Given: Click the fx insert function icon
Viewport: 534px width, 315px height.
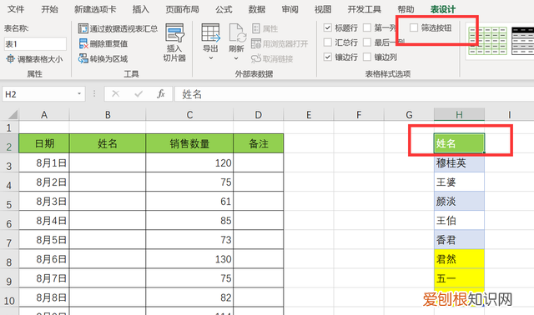Looking at the screenshot, I should pyautogui.click(x=161, y=94).
